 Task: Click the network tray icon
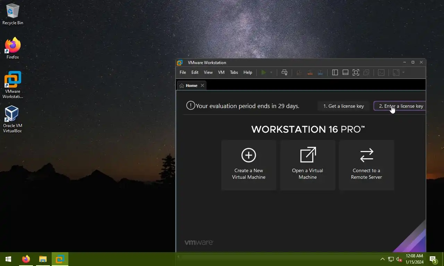pos(391,259)
